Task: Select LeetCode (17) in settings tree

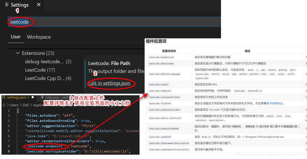Action: click(x=40, y=70)
